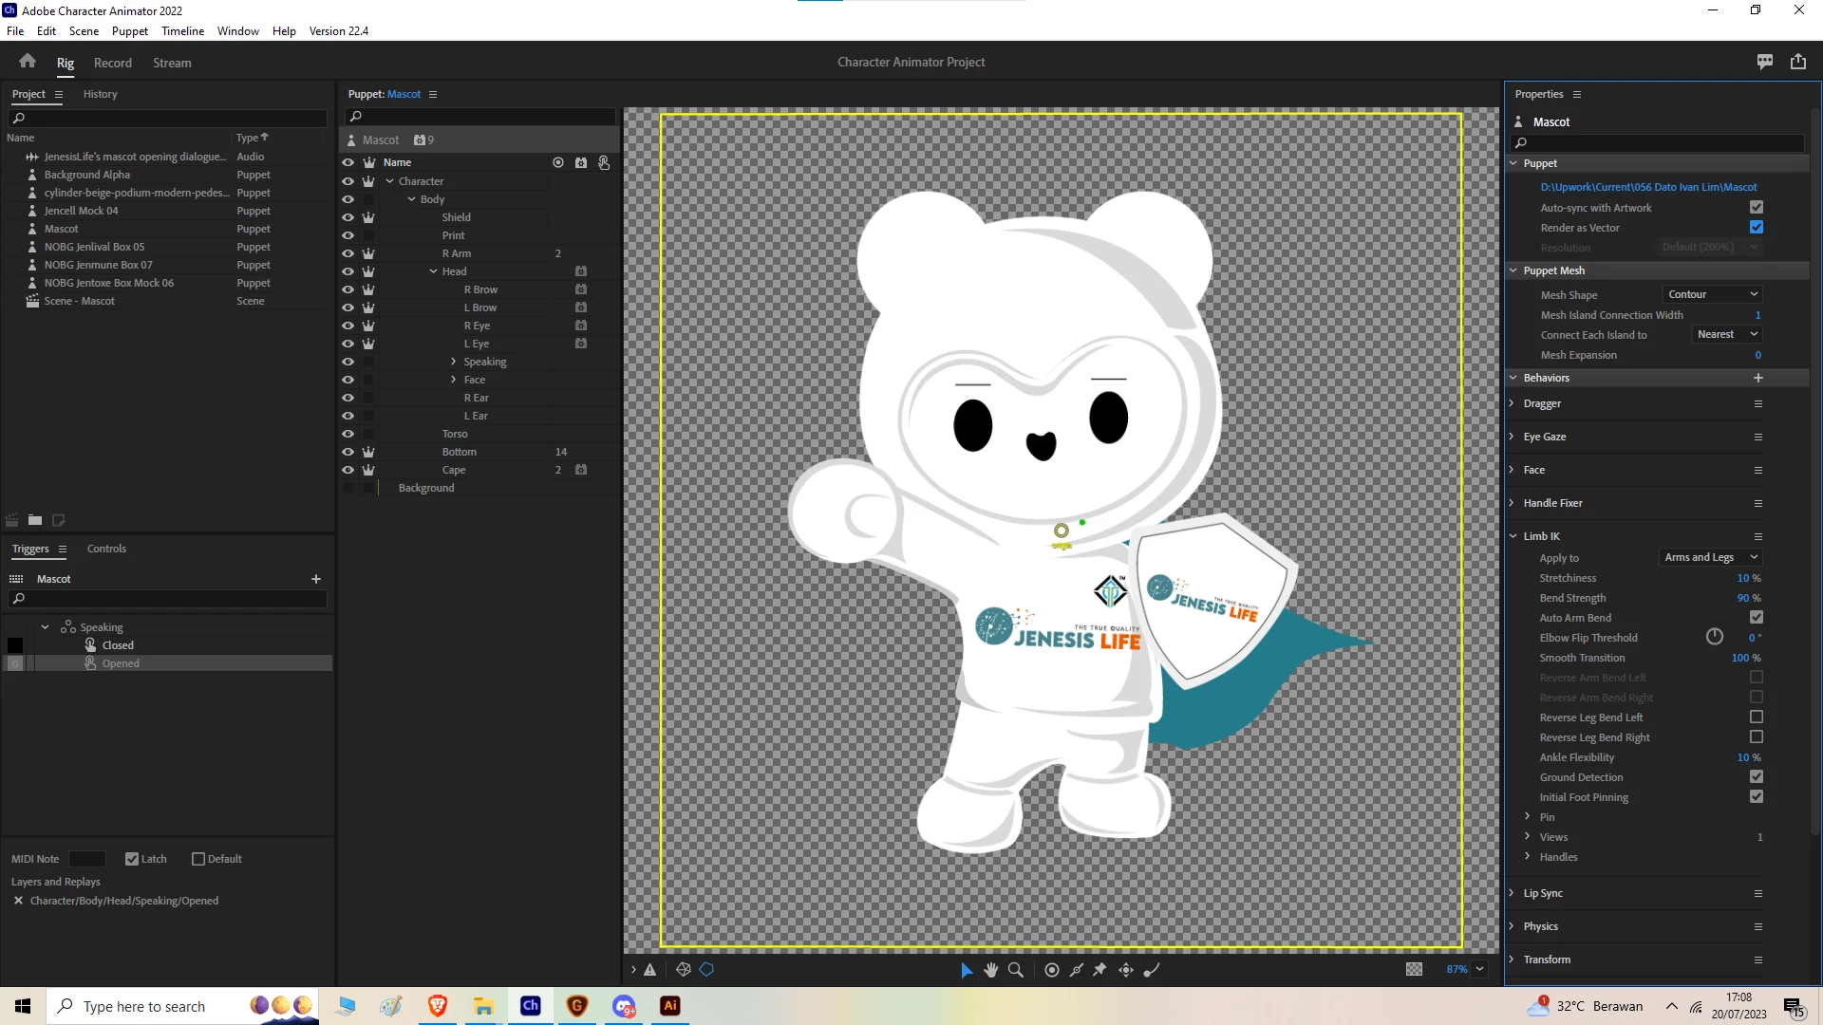Expand the Lip Sync behavior
The image size is (1823, 1025).
tap(1512, 893)
